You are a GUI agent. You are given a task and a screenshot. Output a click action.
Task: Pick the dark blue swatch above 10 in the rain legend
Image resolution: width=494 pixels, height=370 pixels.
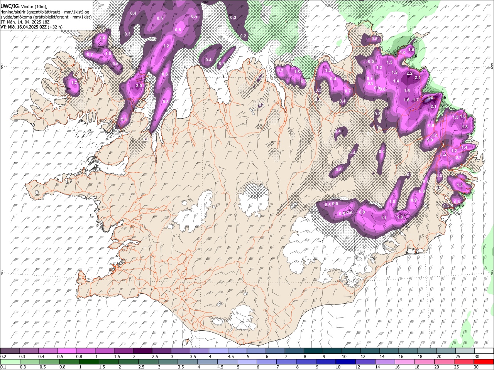[345, 362]
